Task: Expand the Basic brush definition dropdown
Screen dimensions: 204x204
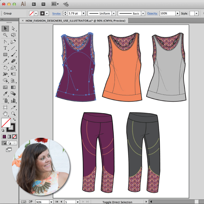Action: coord(143,13)
